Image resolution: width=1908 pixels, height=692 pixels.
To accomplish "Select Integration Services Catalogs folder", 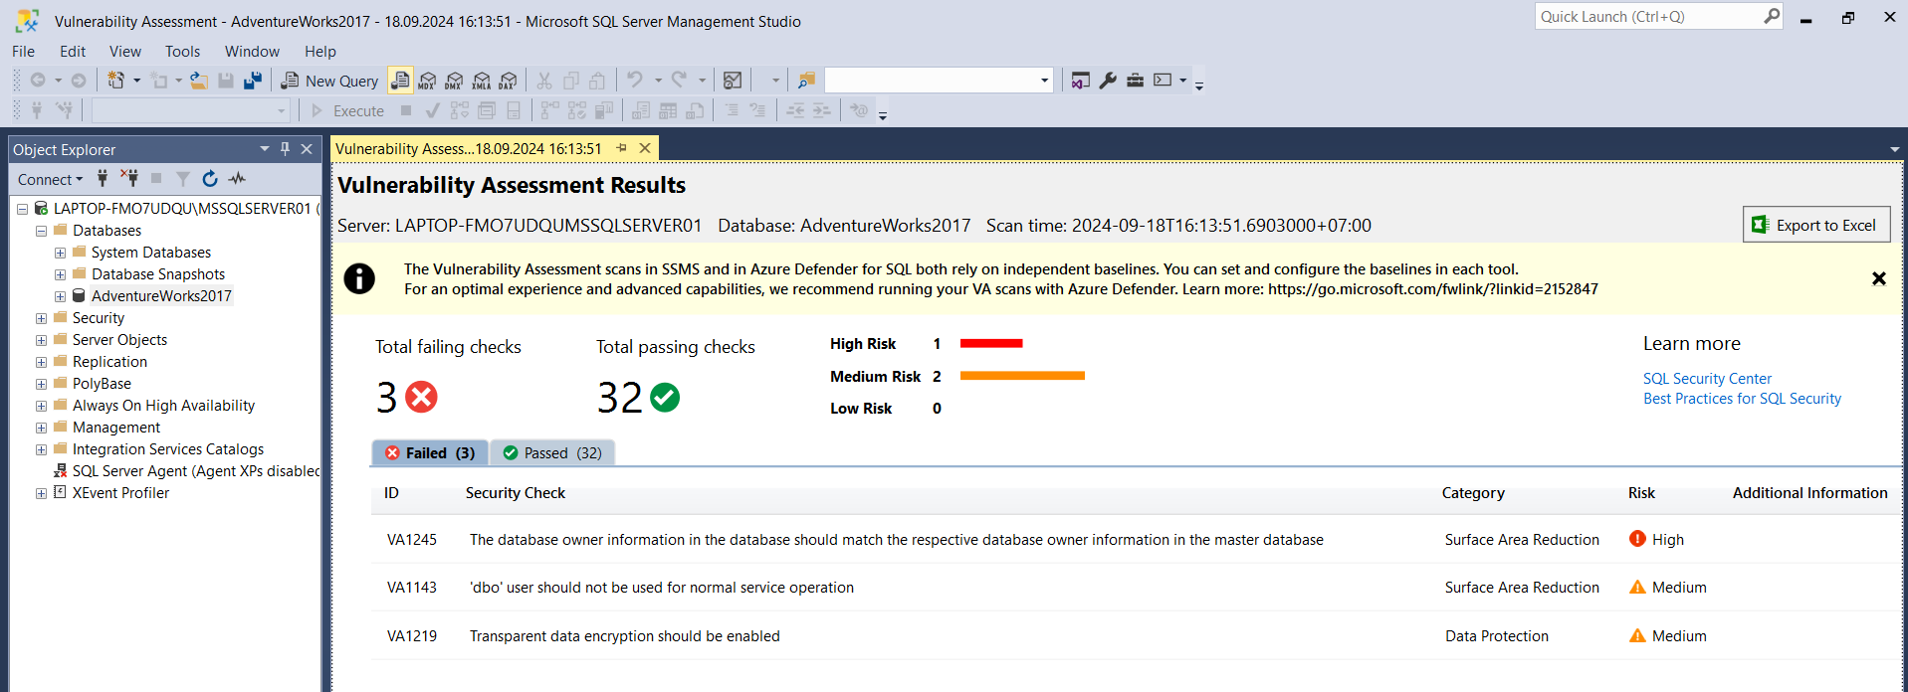I will click(x=168, y=449).
